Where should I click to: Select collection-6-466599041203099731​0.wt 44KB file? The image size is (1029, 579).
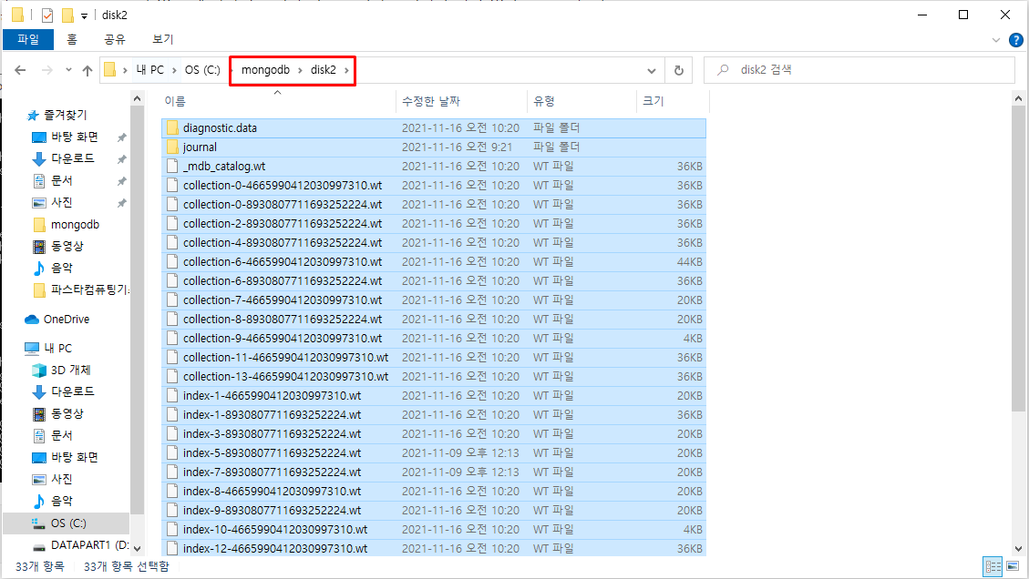coord(433,261)
